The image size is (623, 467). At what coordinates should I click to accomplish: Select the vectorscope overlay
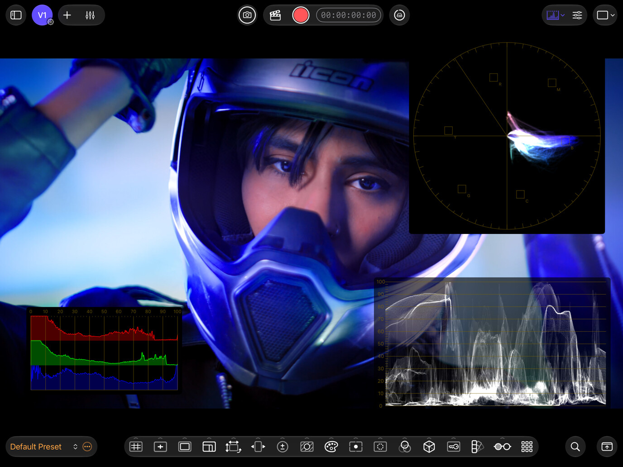[507, 136]
